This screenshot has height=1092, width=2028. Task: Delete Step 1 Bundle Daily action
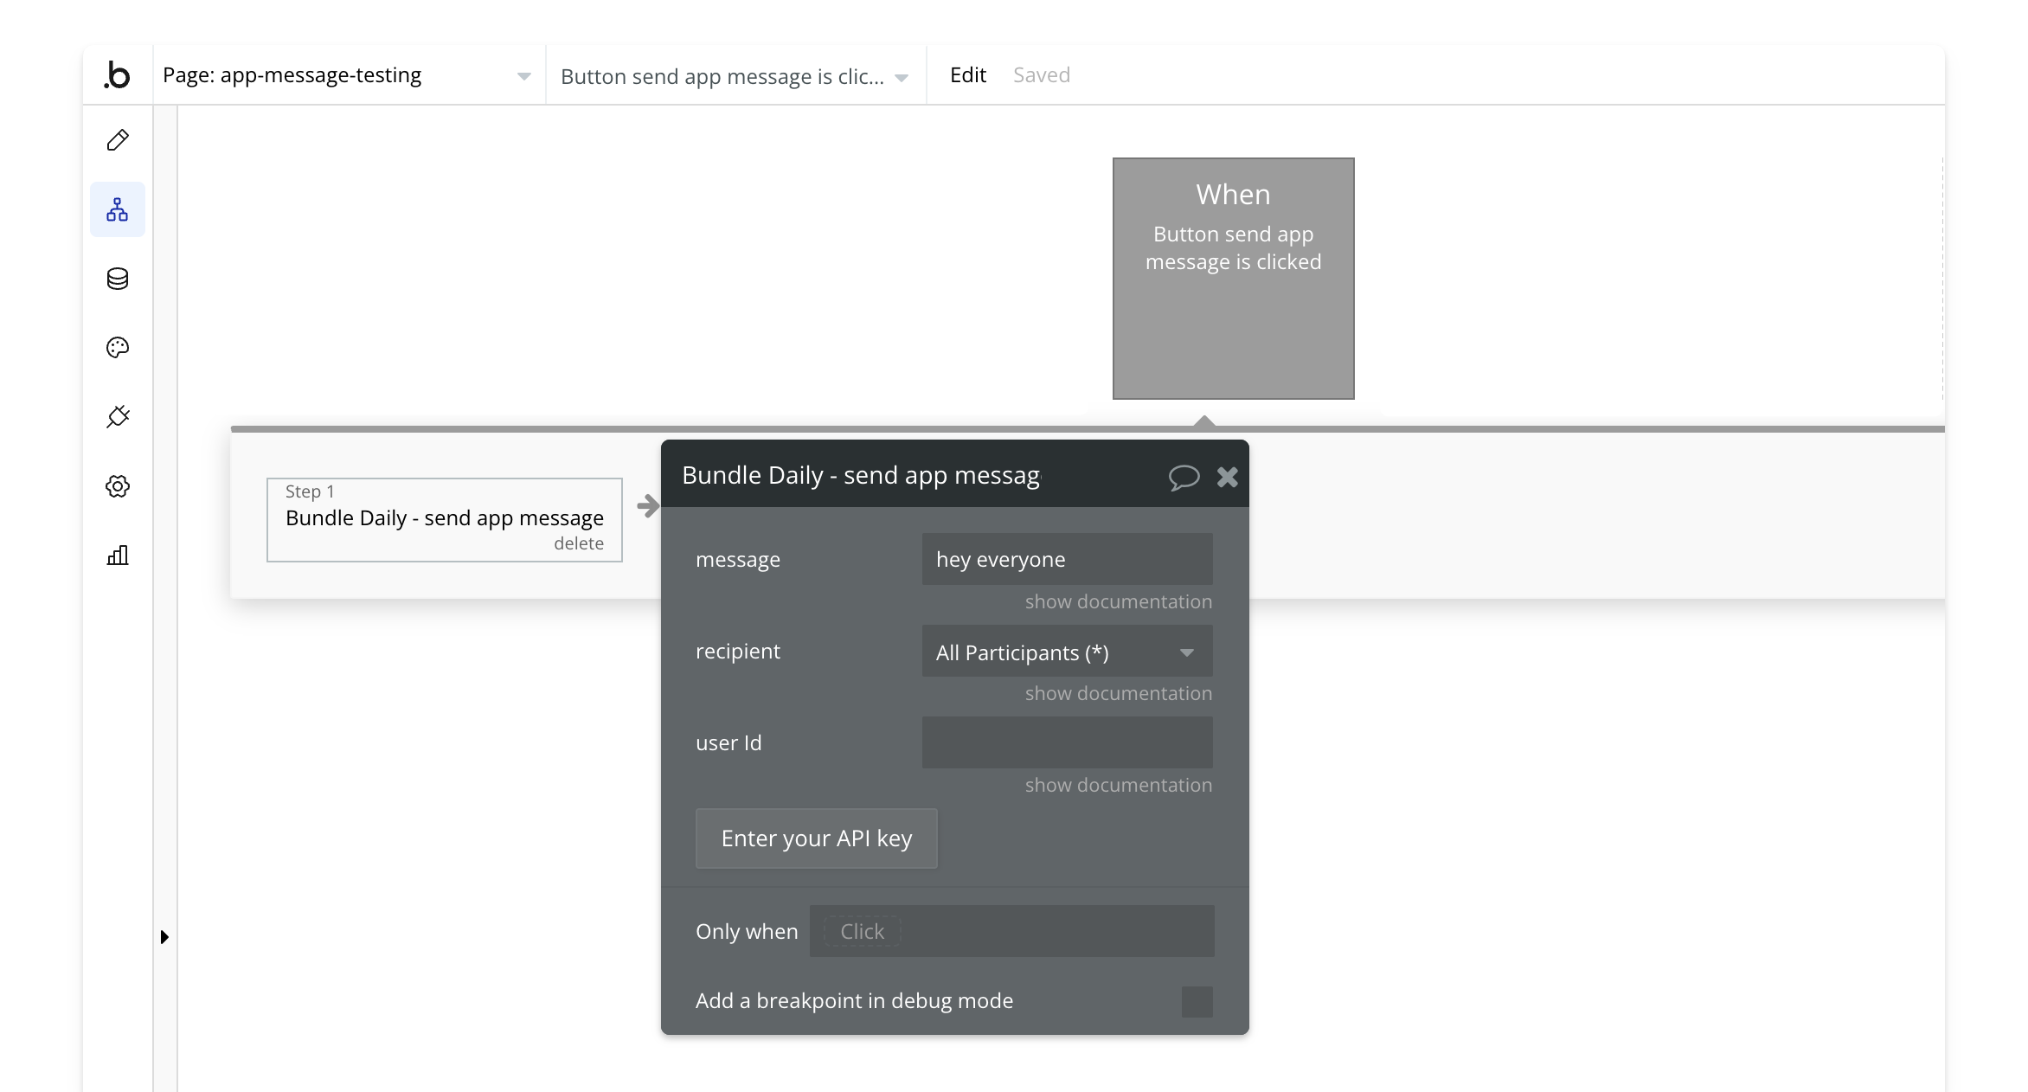pos(579,543)
